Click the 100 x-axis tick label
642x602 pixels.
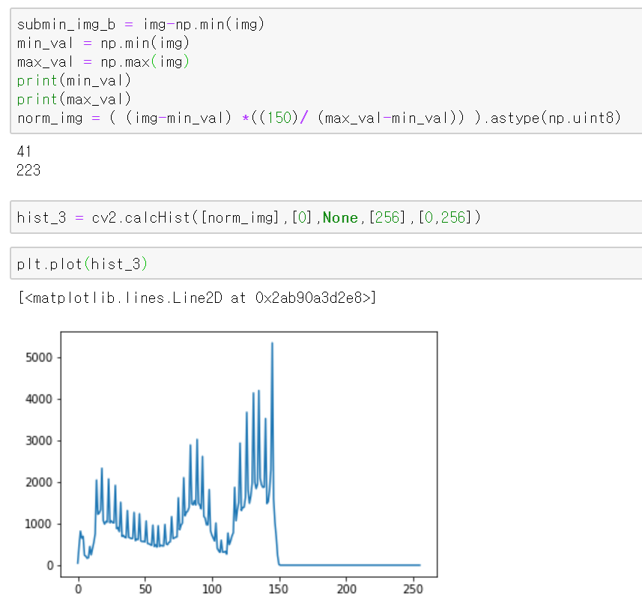(x=212, y=589)
